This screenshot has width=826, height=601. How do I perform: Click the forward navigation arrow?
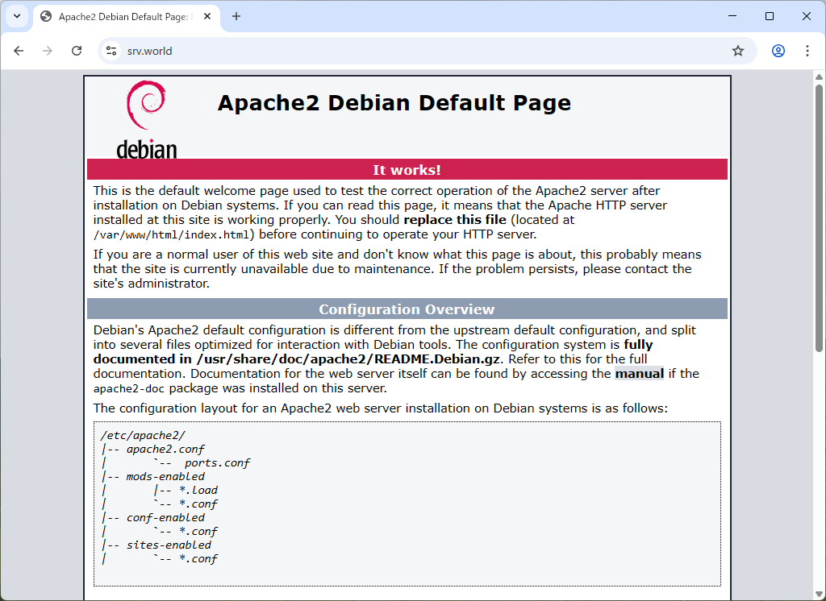[x=48, y=50]
